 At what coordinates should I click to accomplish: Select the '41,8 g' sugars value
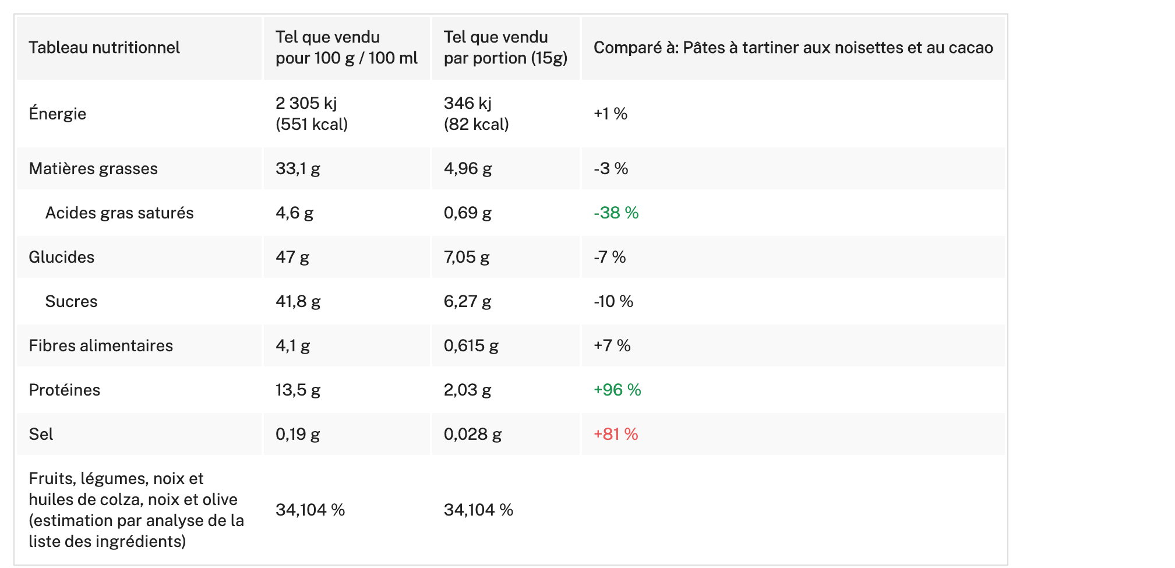[298, 301]
